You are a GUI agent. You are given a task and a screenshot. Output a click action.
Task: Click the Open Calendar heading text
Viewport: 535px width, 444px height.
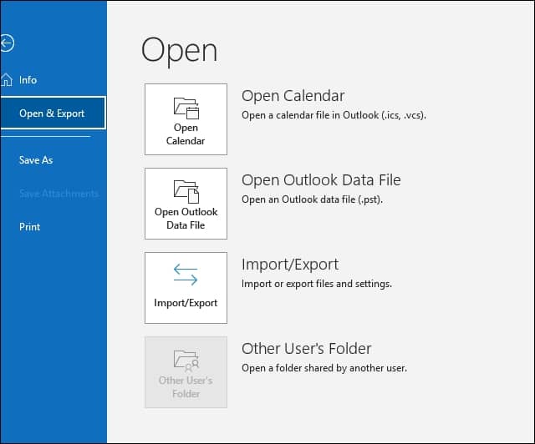tap(293, 96)
